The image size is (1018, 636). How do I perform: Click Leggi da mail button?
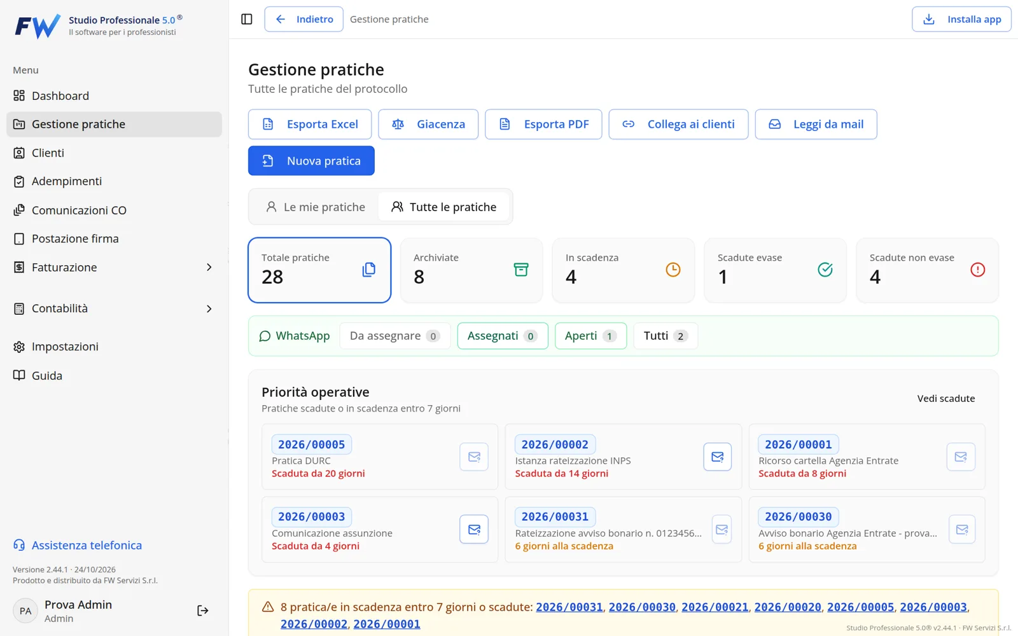pos(816,124)
